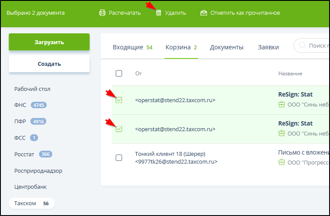Click the printer icon next to Распечатать

(x=102, y=13)
